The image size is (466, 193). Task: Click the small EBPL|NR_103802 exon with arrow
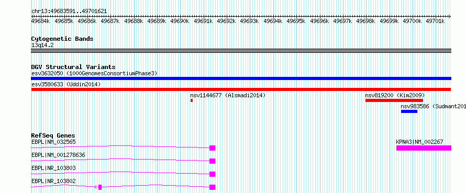click(100, 187)
